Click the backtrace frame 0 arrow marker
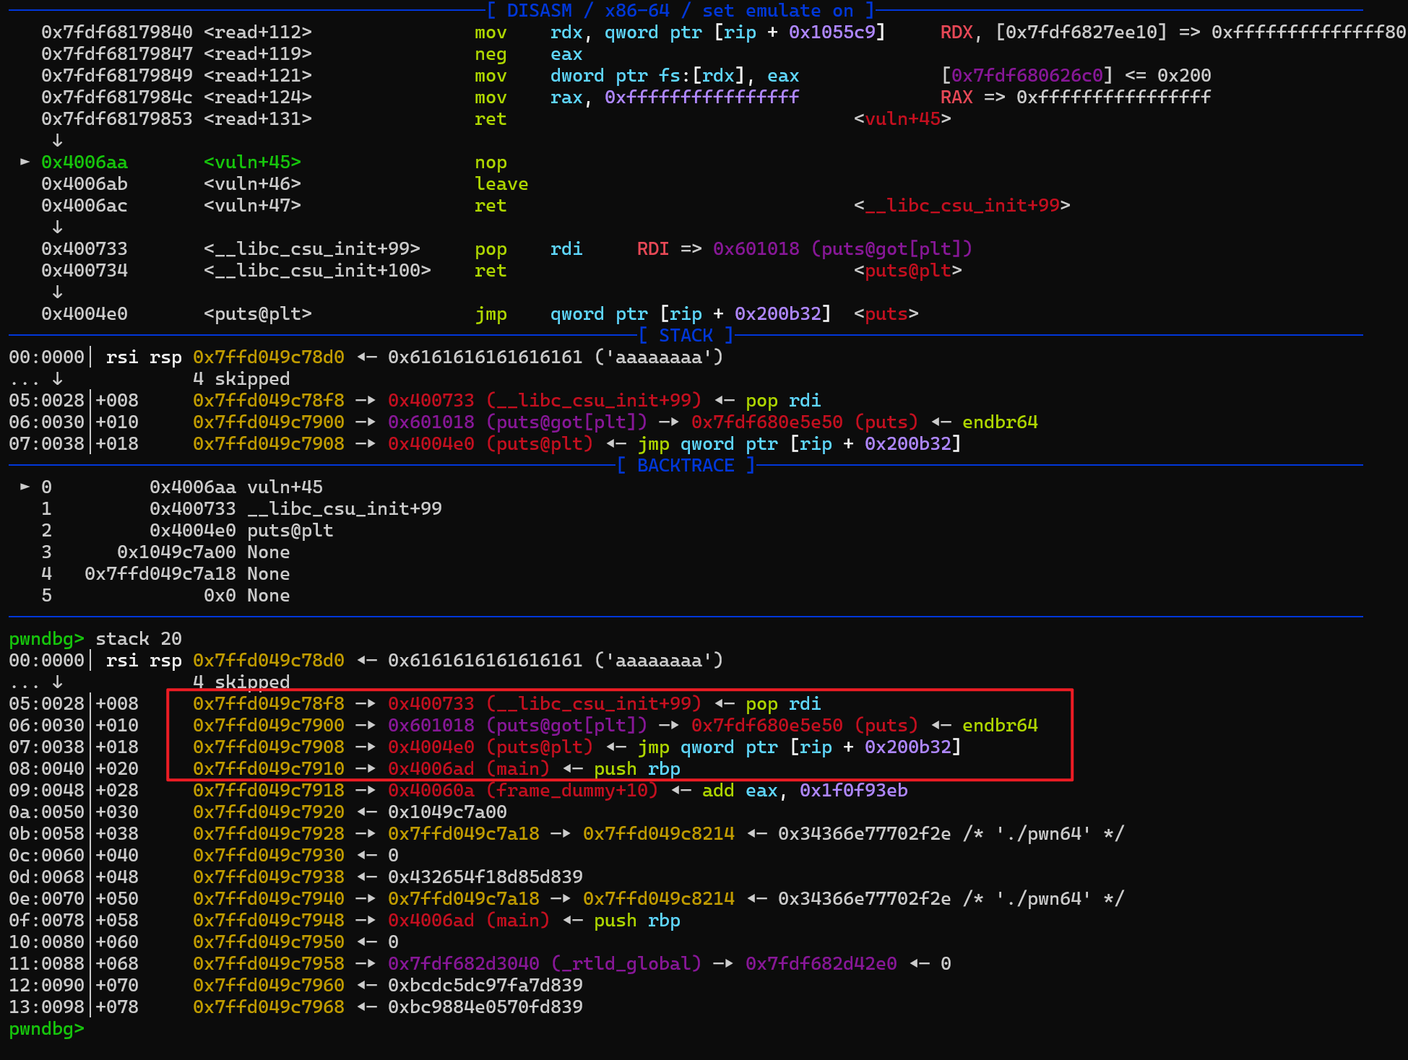Screen dimensions: 1408x1060 25,487
